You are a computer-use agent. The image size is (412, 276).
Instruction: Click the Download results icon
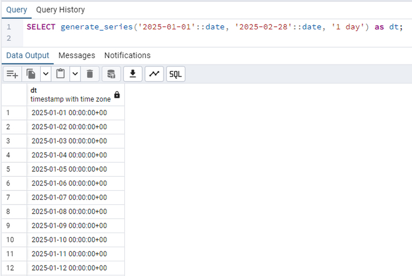click(x=132, y=74)
